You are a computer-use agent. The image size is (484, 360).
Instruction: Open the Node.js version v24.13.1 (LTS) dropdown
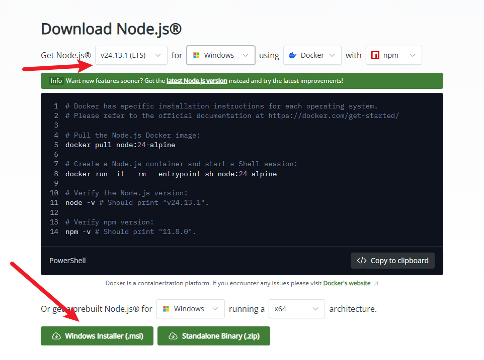point(131,55)
